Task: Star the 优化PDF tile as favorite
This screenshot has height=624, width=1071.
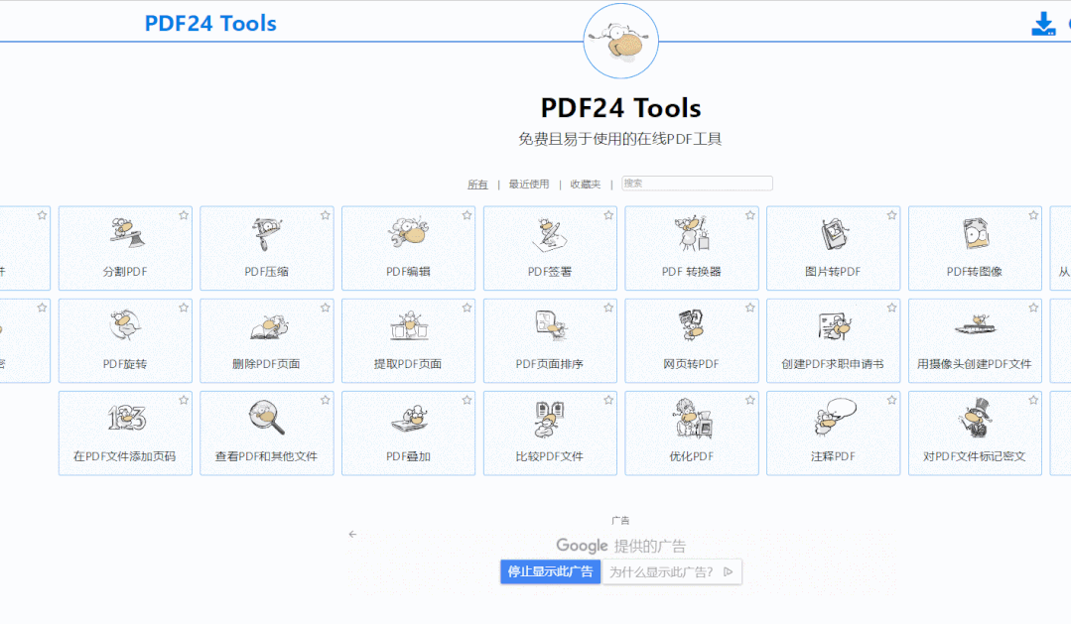Action: (x=750, y=400)
